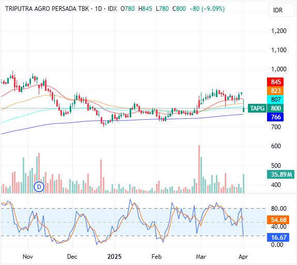
Task: Click the blue 16.67 stochastic value label
Action: pyautogui.click(x=278, y=237)
